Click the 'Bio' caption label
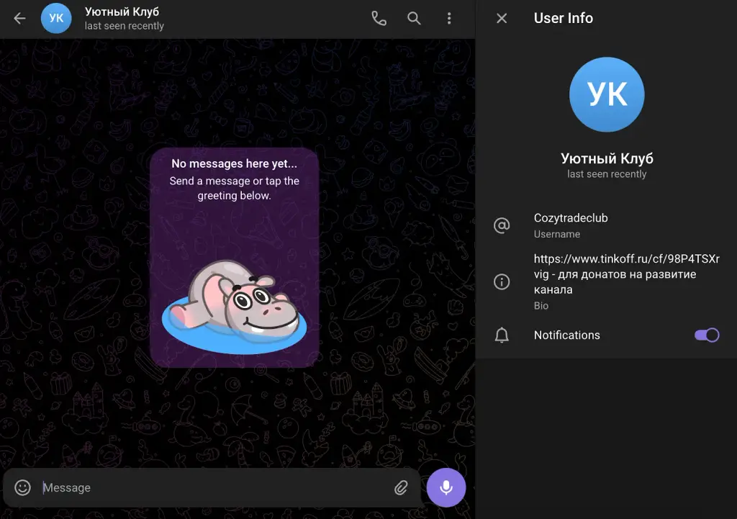The height and width of the screenshot is (519, 737). [541, 306]
